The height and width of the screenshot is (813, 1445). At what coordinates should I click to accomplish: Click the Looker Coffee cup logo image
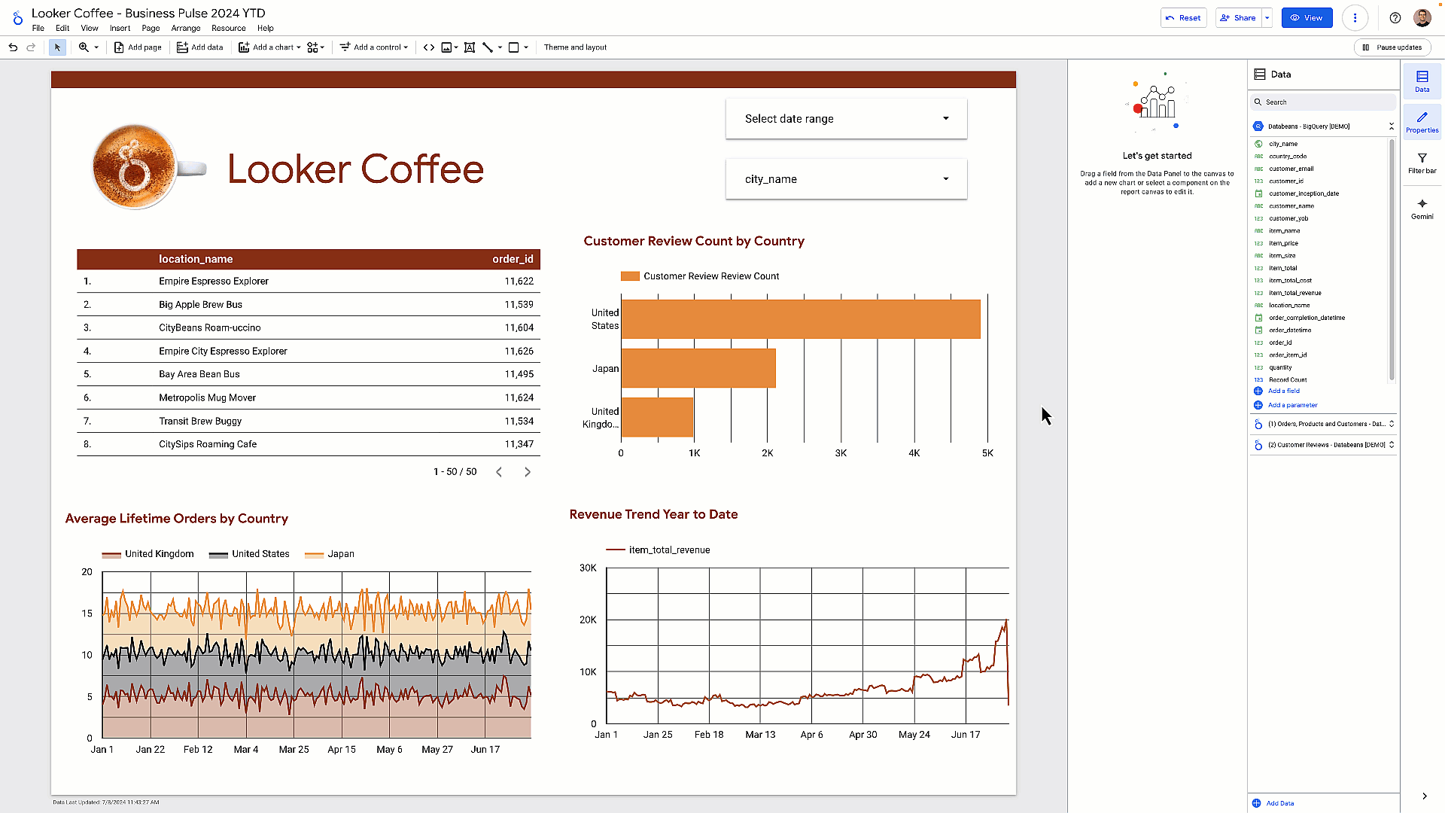(148, 167)
